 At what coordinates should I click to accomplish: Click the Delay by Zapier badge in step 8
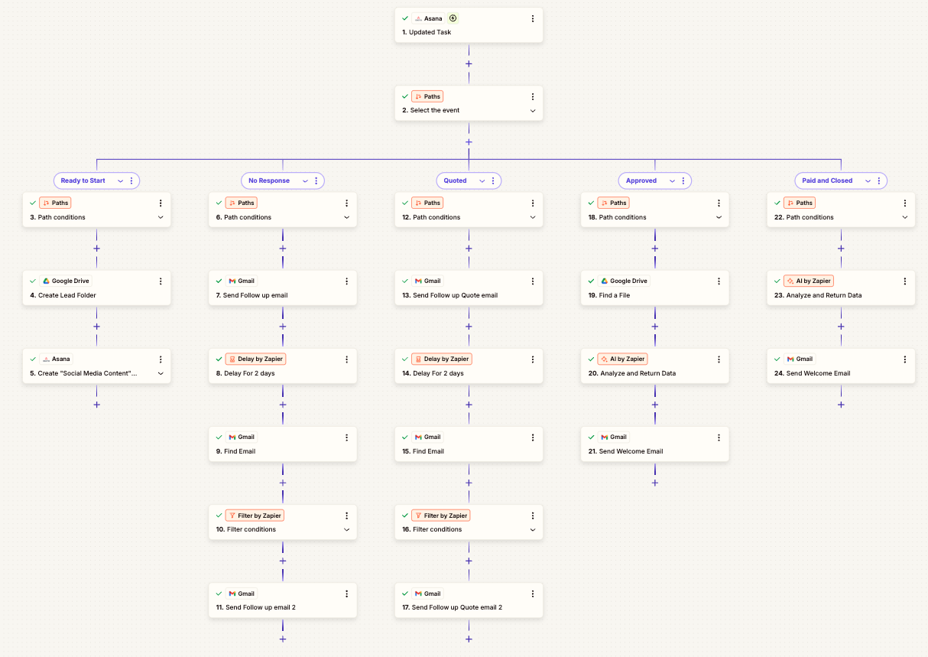point(256,359)
